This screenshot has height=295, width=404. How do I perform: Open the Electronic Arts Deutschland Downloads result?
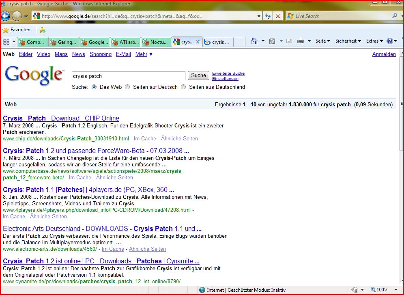102,228
